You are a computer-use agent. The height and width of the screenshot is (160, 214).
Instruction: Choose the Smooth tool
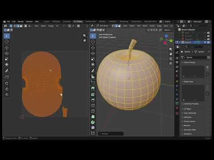(x=93, y=128)
